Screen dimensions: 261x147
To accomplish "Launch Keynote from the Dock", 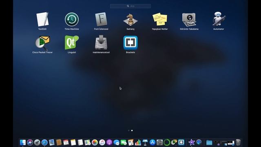I will [145, 143].
